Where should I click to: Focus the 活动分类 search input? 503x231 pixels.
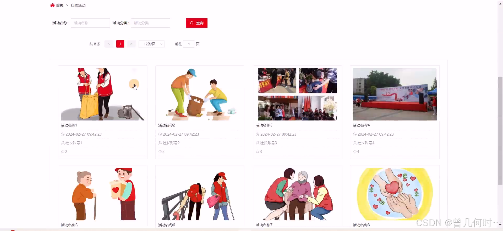coord(151,23)
